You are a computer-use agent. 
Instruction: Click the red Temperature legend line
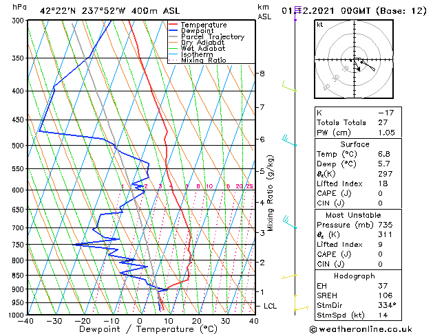click(x=173, y=25)
